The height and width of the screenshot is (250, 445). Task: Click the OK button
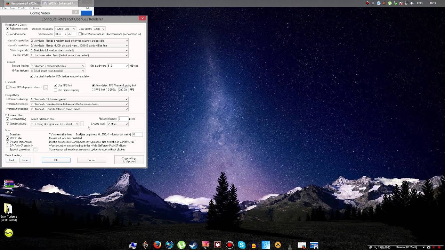[56, 160]
